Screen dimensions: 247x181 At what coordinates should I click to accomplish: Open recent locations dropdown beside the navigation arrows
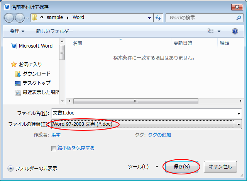pyautogui.click(x=27, y=18)
